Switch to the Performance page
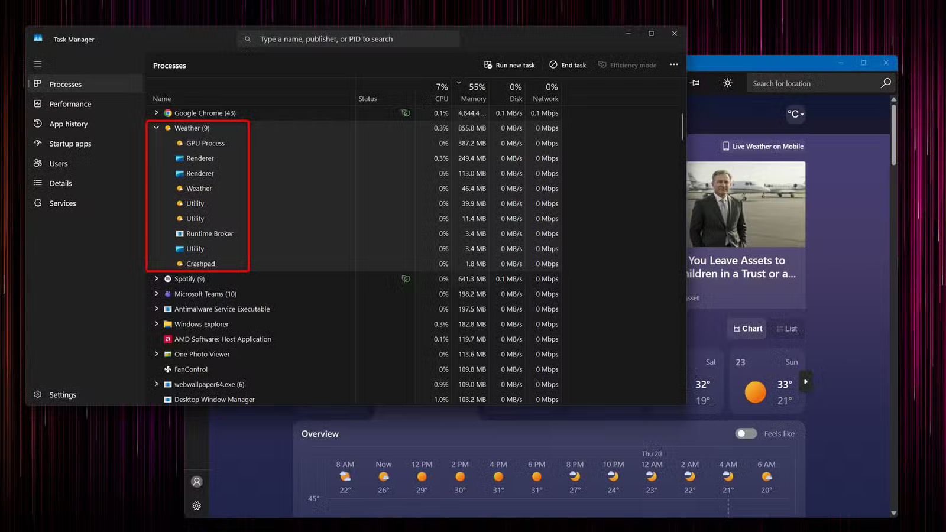Image resolution: width=946 pixels, height=532 pixels. pos(86,104)
